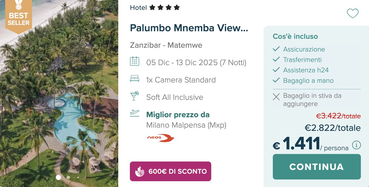This screenshot has height=187, width=369.
Task: Click the fourth hotel rating star
Action: (x=177, y=8)
